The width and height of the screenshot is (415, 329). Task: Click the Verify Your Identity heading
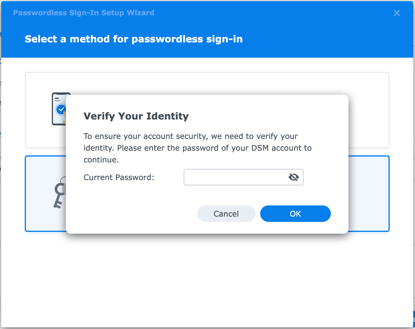click(x=136, y=116)
